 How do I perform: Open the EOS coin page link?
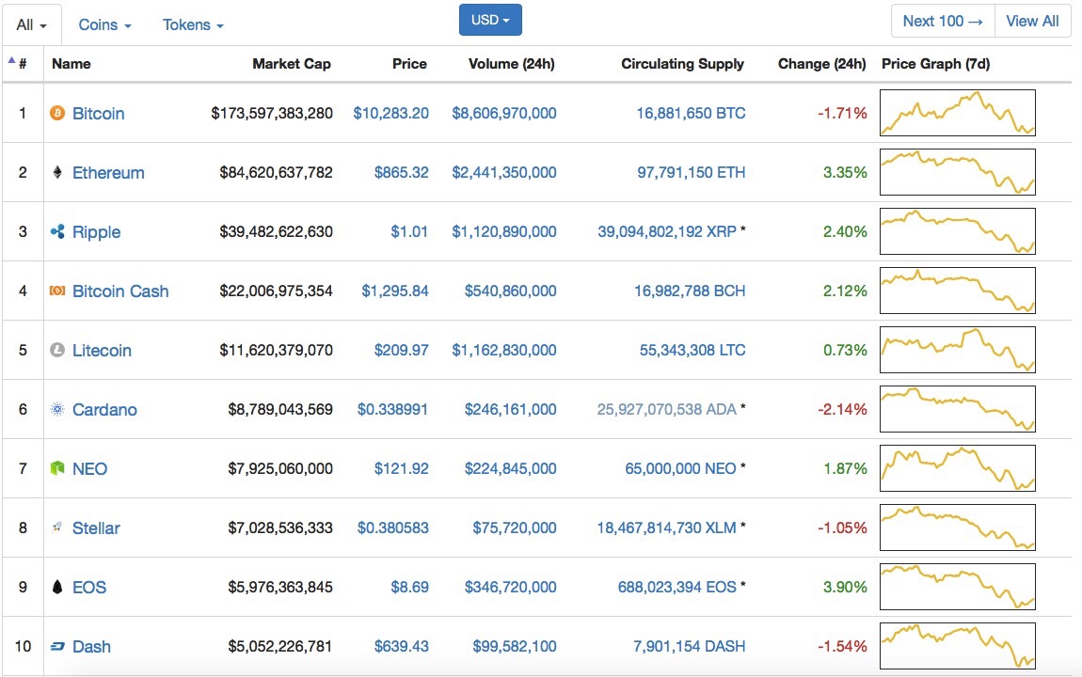89,588
